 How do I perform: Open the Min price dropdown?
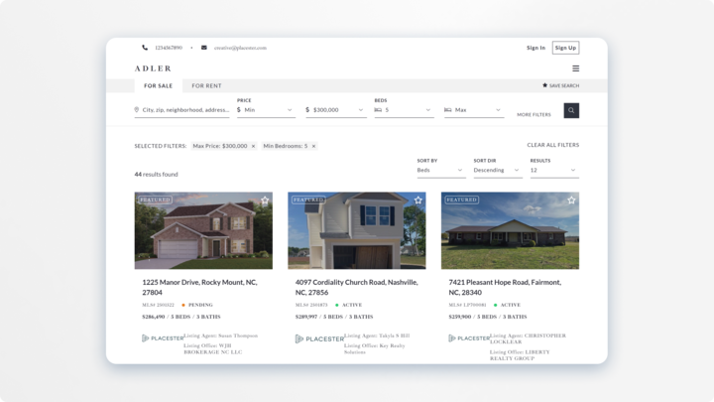265,110
